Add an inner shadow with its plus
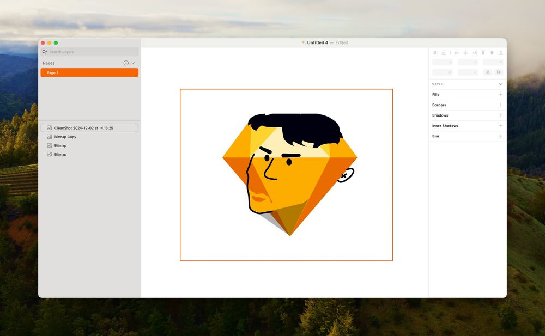Screen dimensions: 545x336 [500, 126]
